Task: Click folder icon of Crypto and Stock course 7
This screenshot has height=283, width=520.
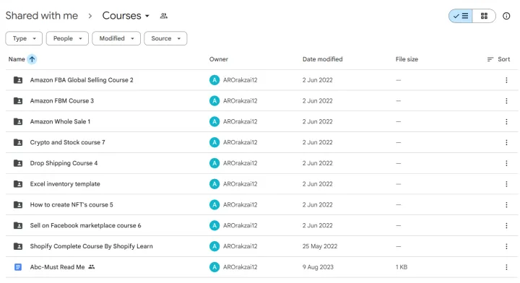Action: coord(18,142)
